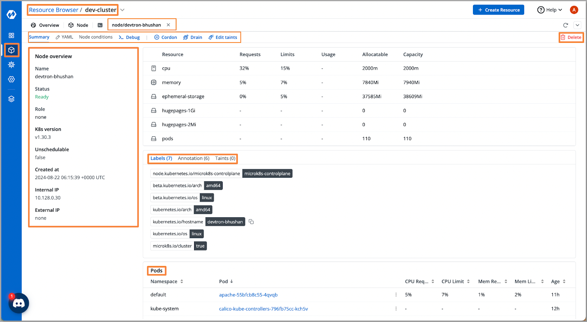This screenshot has width=587, height=322.
Task: Expand the tabs overflow chevron
Action: point(577,25)
